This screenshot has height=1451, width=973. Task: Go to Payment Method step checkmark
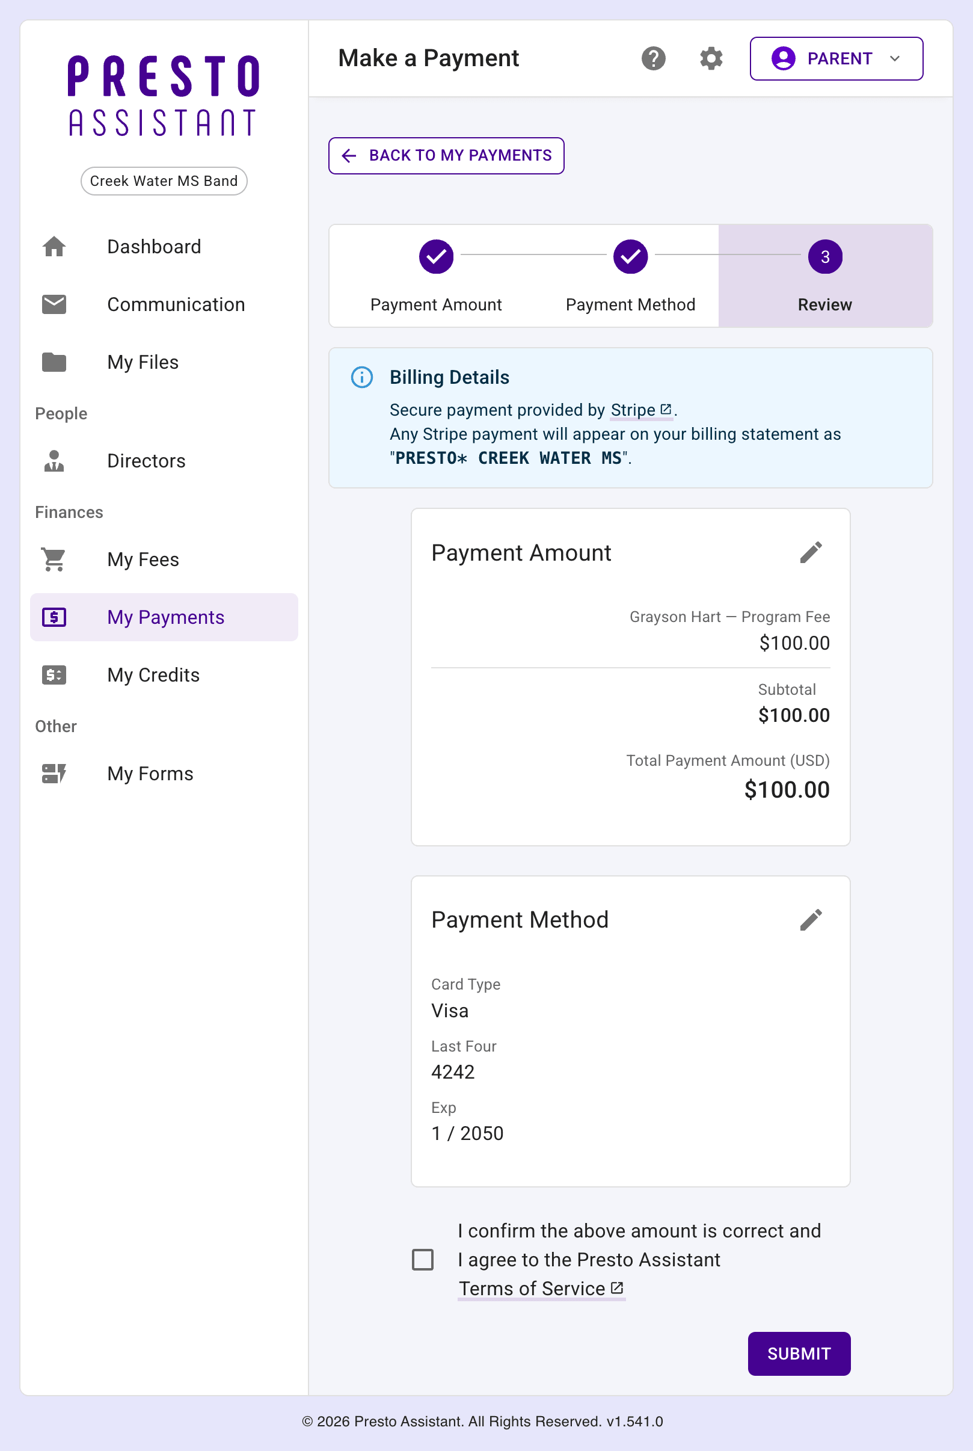630,256
